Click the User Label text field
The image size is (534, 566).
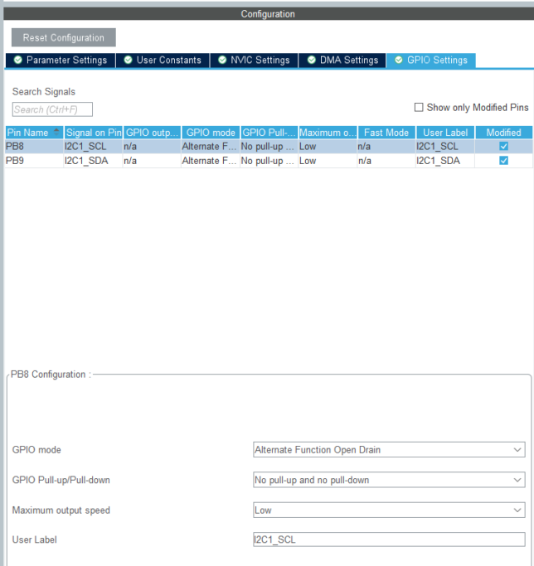pyautogui.click(x=388, y=539)
